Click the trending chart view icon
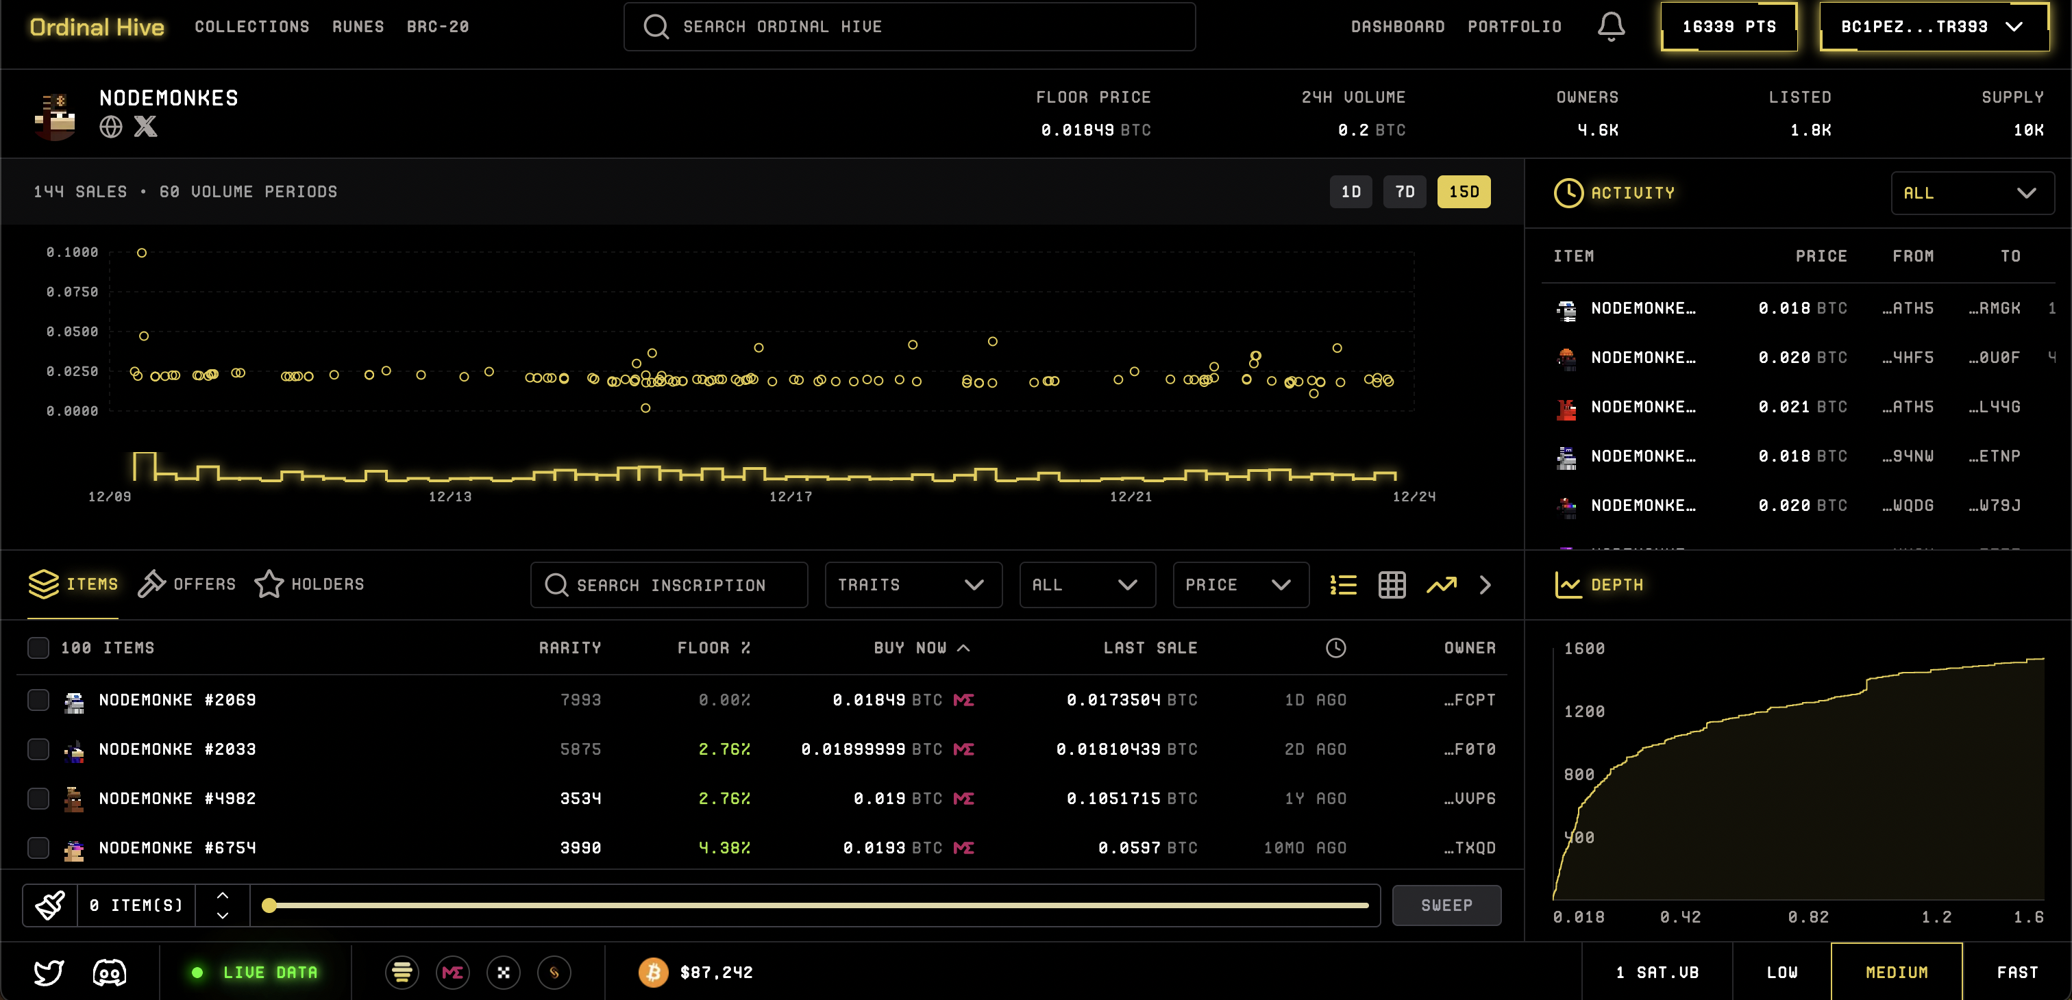Image resolution: width=2072 pixels, height=1000 pixels. point(1440,584)
